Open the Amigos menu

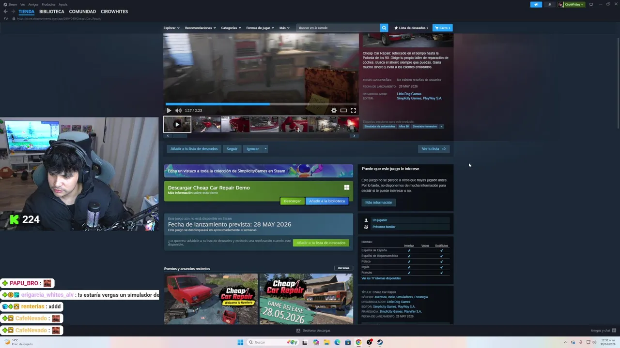coord(33,4)
